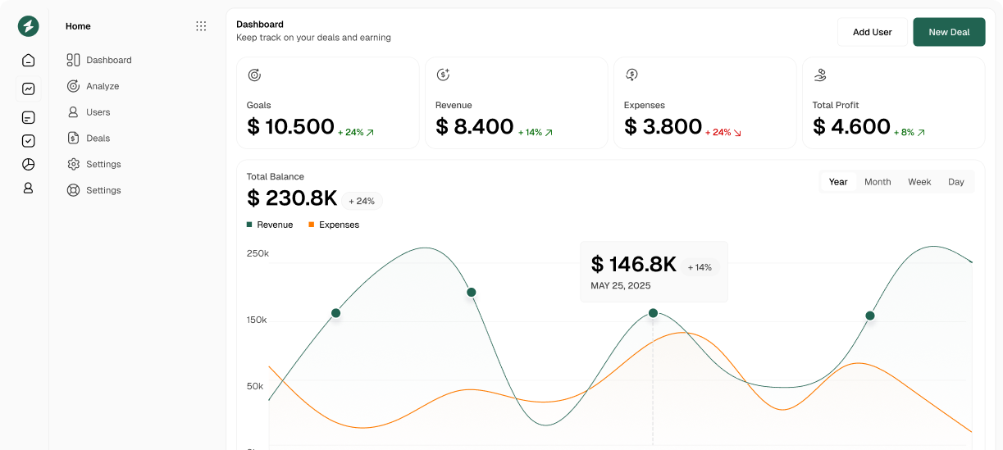
Task: Click the $ 3.800 Expenses value
Action: coord(663,126)
